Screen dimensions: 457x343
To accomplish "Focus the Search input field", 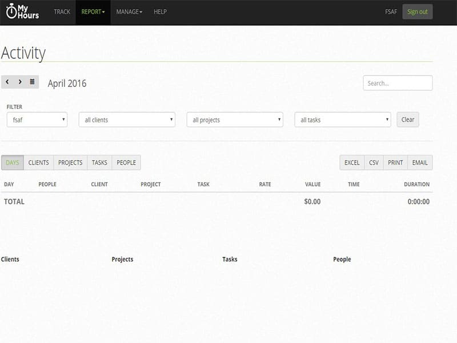I will point(398,83).
